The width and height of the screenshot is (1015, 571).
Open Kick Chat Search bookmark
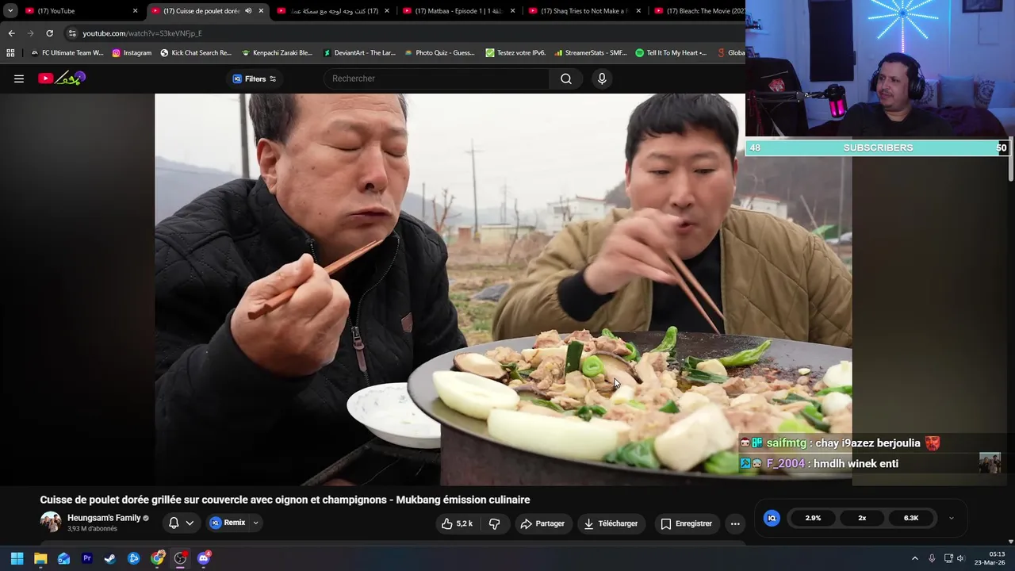pyautogui.click(x=196, y=53)
